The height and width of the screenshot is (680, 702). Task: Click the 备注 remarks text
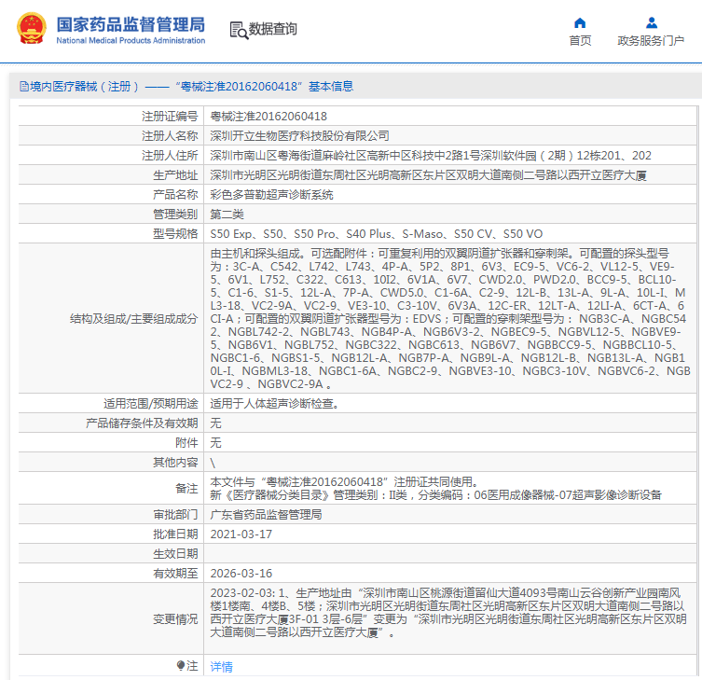click(435, 488)
